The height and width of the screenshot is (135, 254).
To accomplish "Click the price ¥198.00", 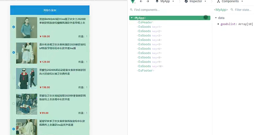I will point(45,87).
